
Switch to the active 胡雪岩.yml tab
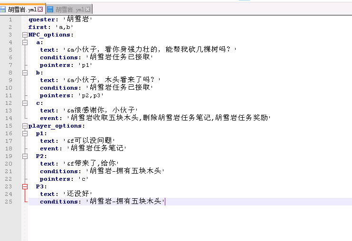[22, 9]
